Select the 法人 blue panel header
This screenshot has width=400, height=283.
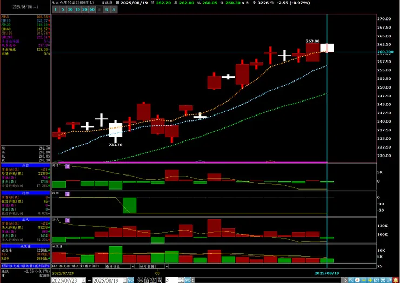[x=25, y=219]
